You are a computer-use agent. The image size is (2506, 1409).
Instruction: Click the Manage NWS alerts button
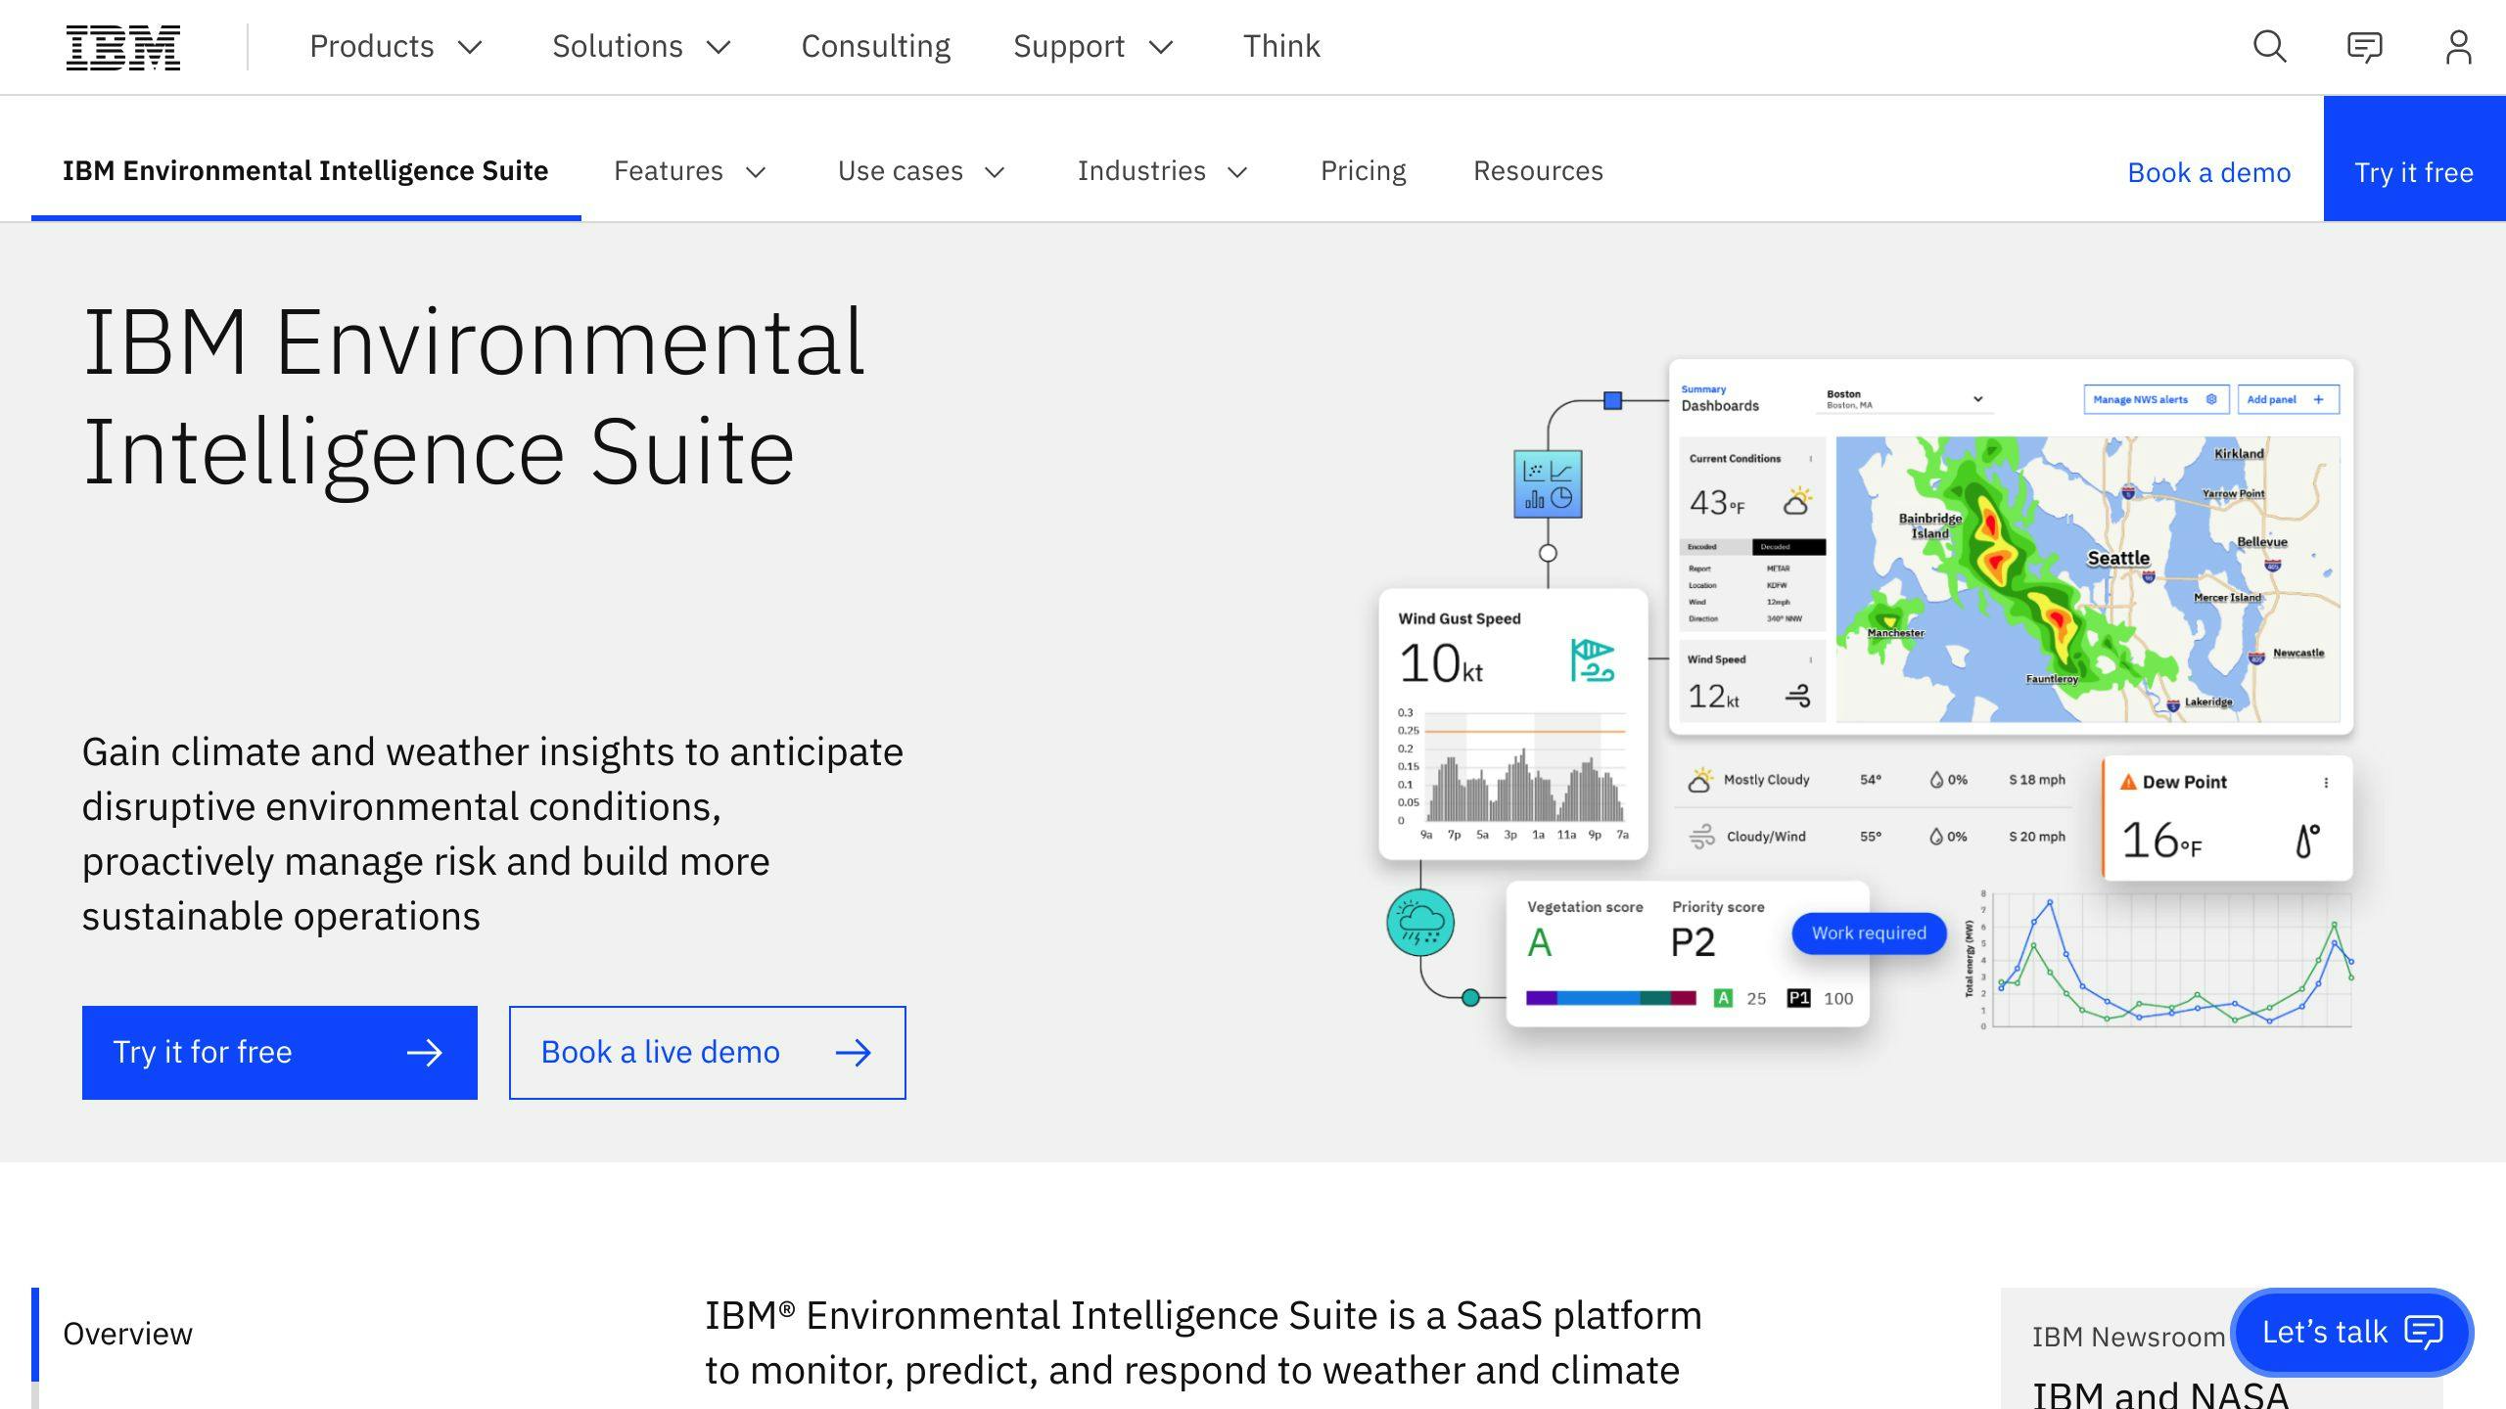pyautogui.click(x=2157, y=399)
